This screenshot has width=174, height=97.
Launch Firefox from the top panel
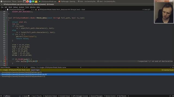click(x=27, y=1)
